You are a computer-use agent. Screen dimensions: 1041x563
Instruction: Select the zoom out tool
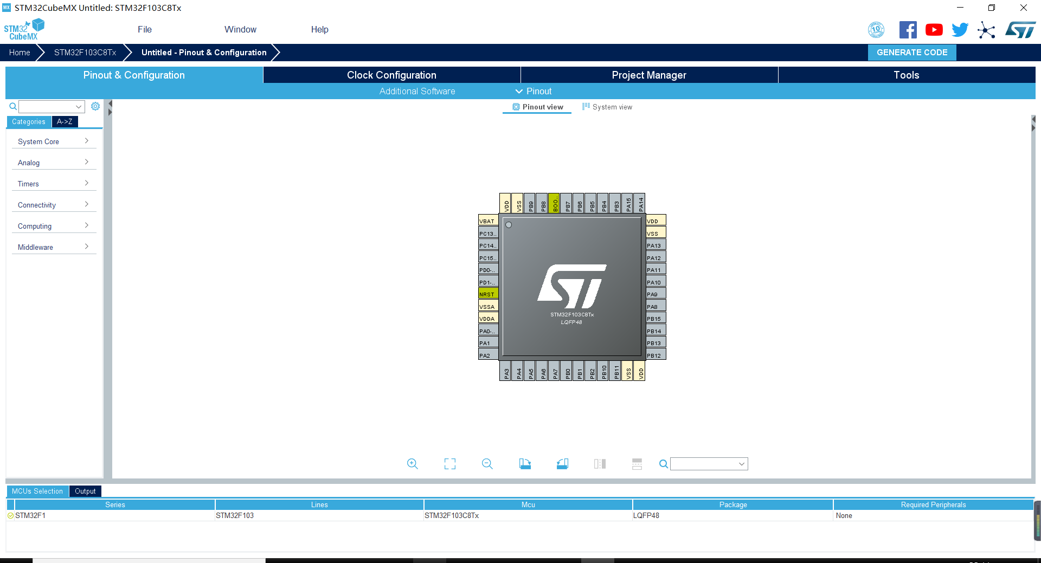[x=487, y=464]
